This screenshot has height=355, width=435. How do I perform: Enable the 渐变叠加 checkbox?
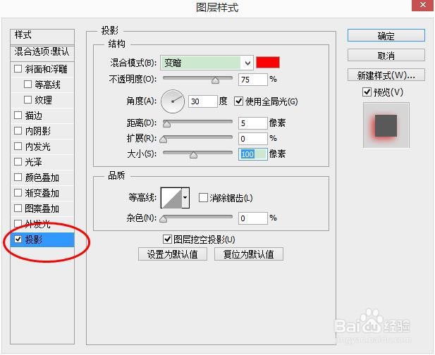click(18, 192)
